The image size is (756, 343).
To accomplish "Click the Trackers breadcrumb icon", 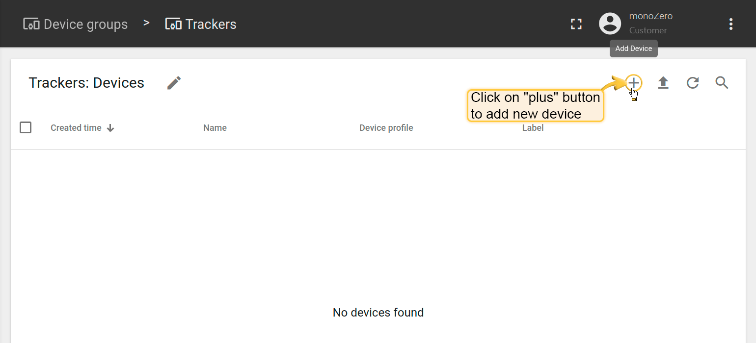I will (x=173, y=24).
